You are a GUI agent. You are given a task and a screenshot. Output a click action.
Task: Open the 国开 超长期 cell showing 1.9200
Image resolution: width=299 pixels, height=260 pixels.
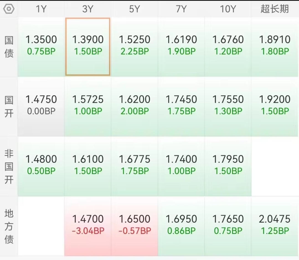[275, 107]
